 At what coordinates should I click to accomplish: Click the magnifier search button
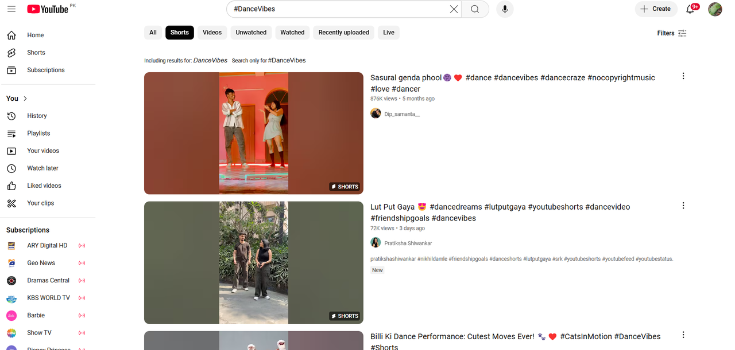coord(475,9)
